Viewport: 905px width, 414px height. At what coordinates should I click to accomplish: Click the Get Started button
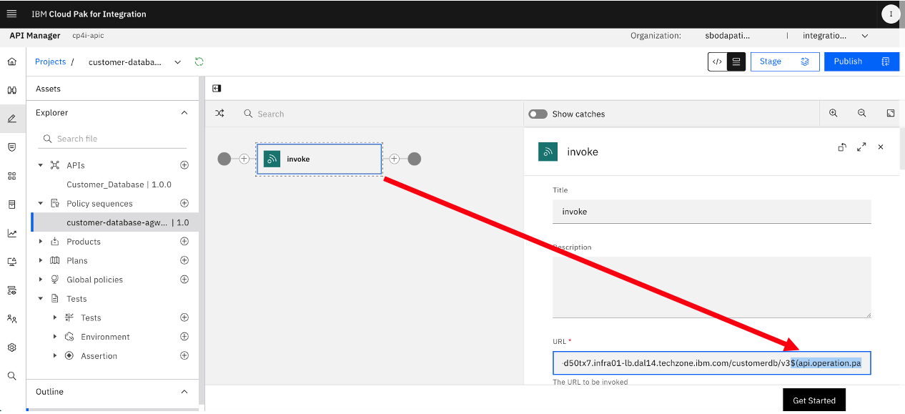(x=814, y=400)
